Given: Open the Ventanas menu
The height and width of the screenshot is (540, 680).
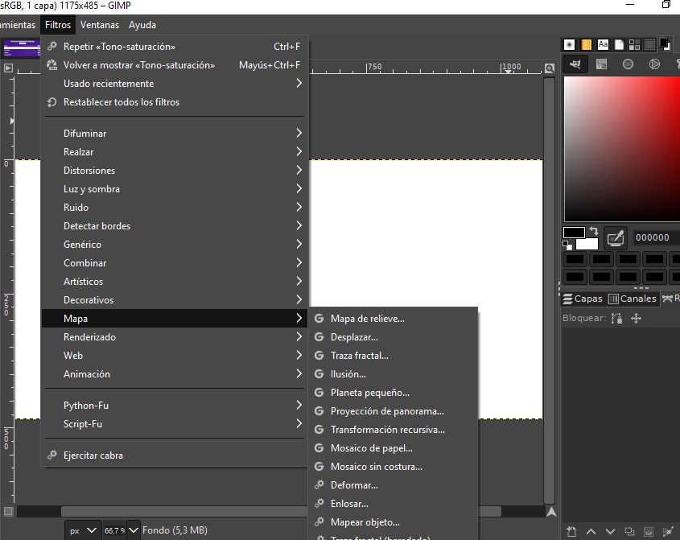Looking at the screenshot, I should click(x=101, y=25).
